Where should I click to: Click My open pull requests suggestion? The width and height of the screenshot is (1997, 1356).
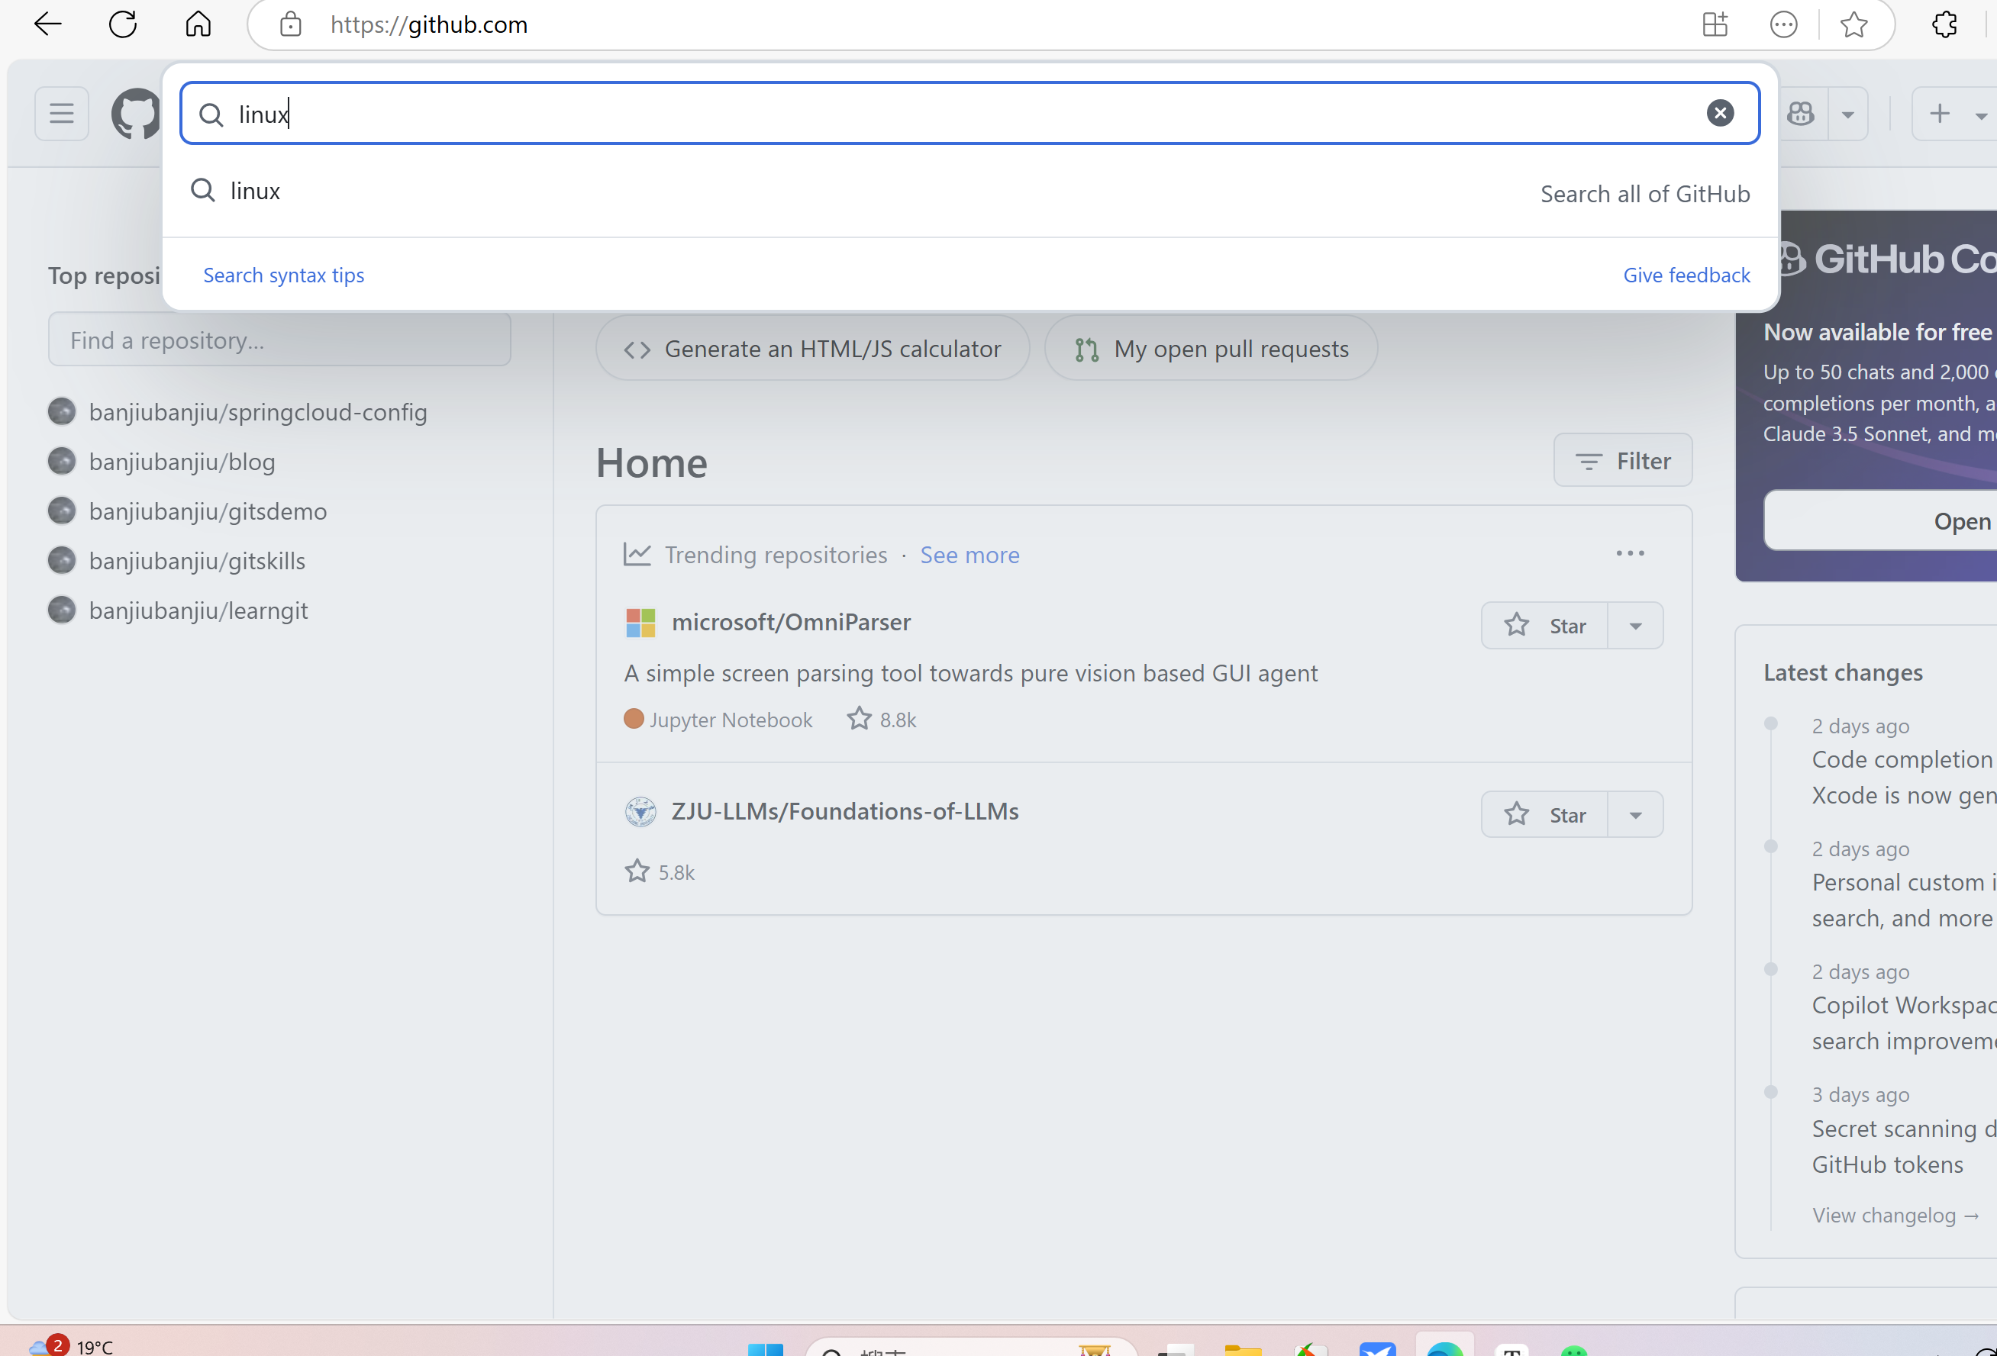point(1211,349)
